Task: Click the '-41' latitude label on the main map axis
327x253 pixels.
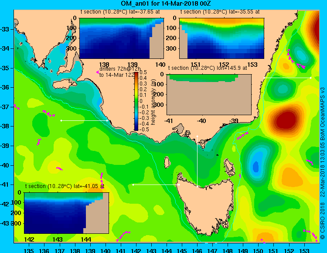Action: [5, 185]
